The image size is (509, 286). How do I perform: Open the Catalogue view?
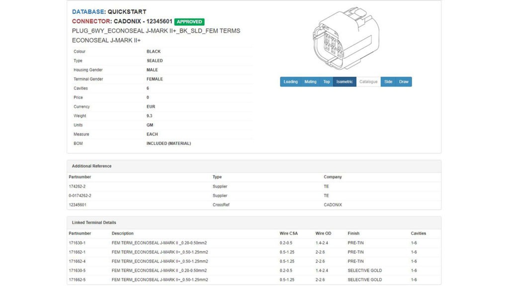pos(368,81)
